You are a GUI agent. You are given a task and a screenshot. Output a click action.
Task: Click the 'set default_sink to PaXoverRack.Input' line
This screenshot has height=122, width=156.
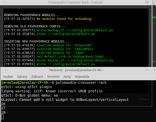[x=54, y=57]
